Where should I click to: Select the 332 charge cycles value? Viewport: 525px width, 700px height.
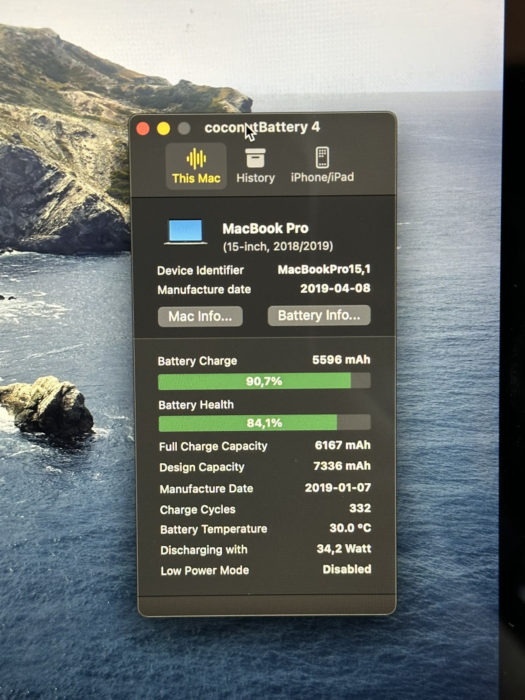click(x=360, y=508)
